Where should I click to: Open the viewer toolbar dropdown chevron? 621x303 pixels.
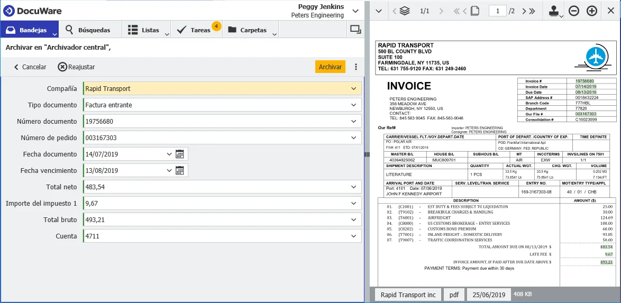[379, 11]
